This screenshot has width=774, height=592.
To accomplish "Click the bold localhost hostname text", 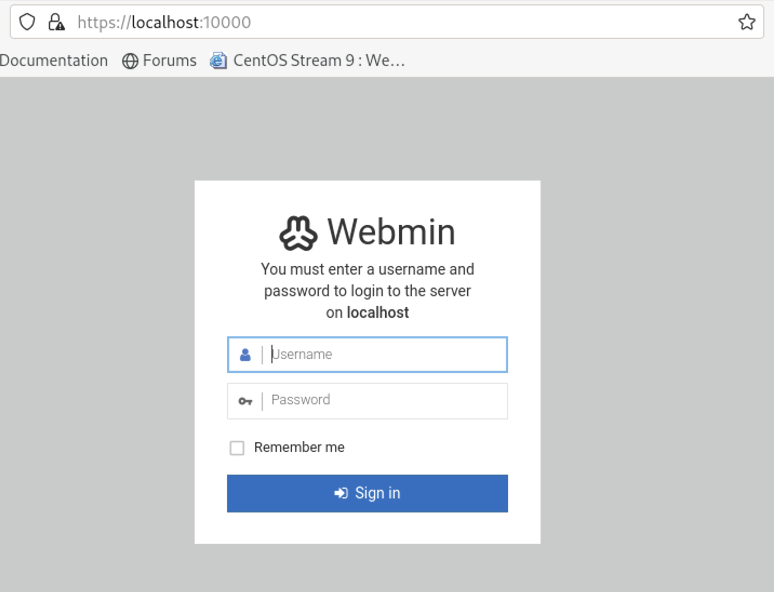I will [x=378, y=312].
